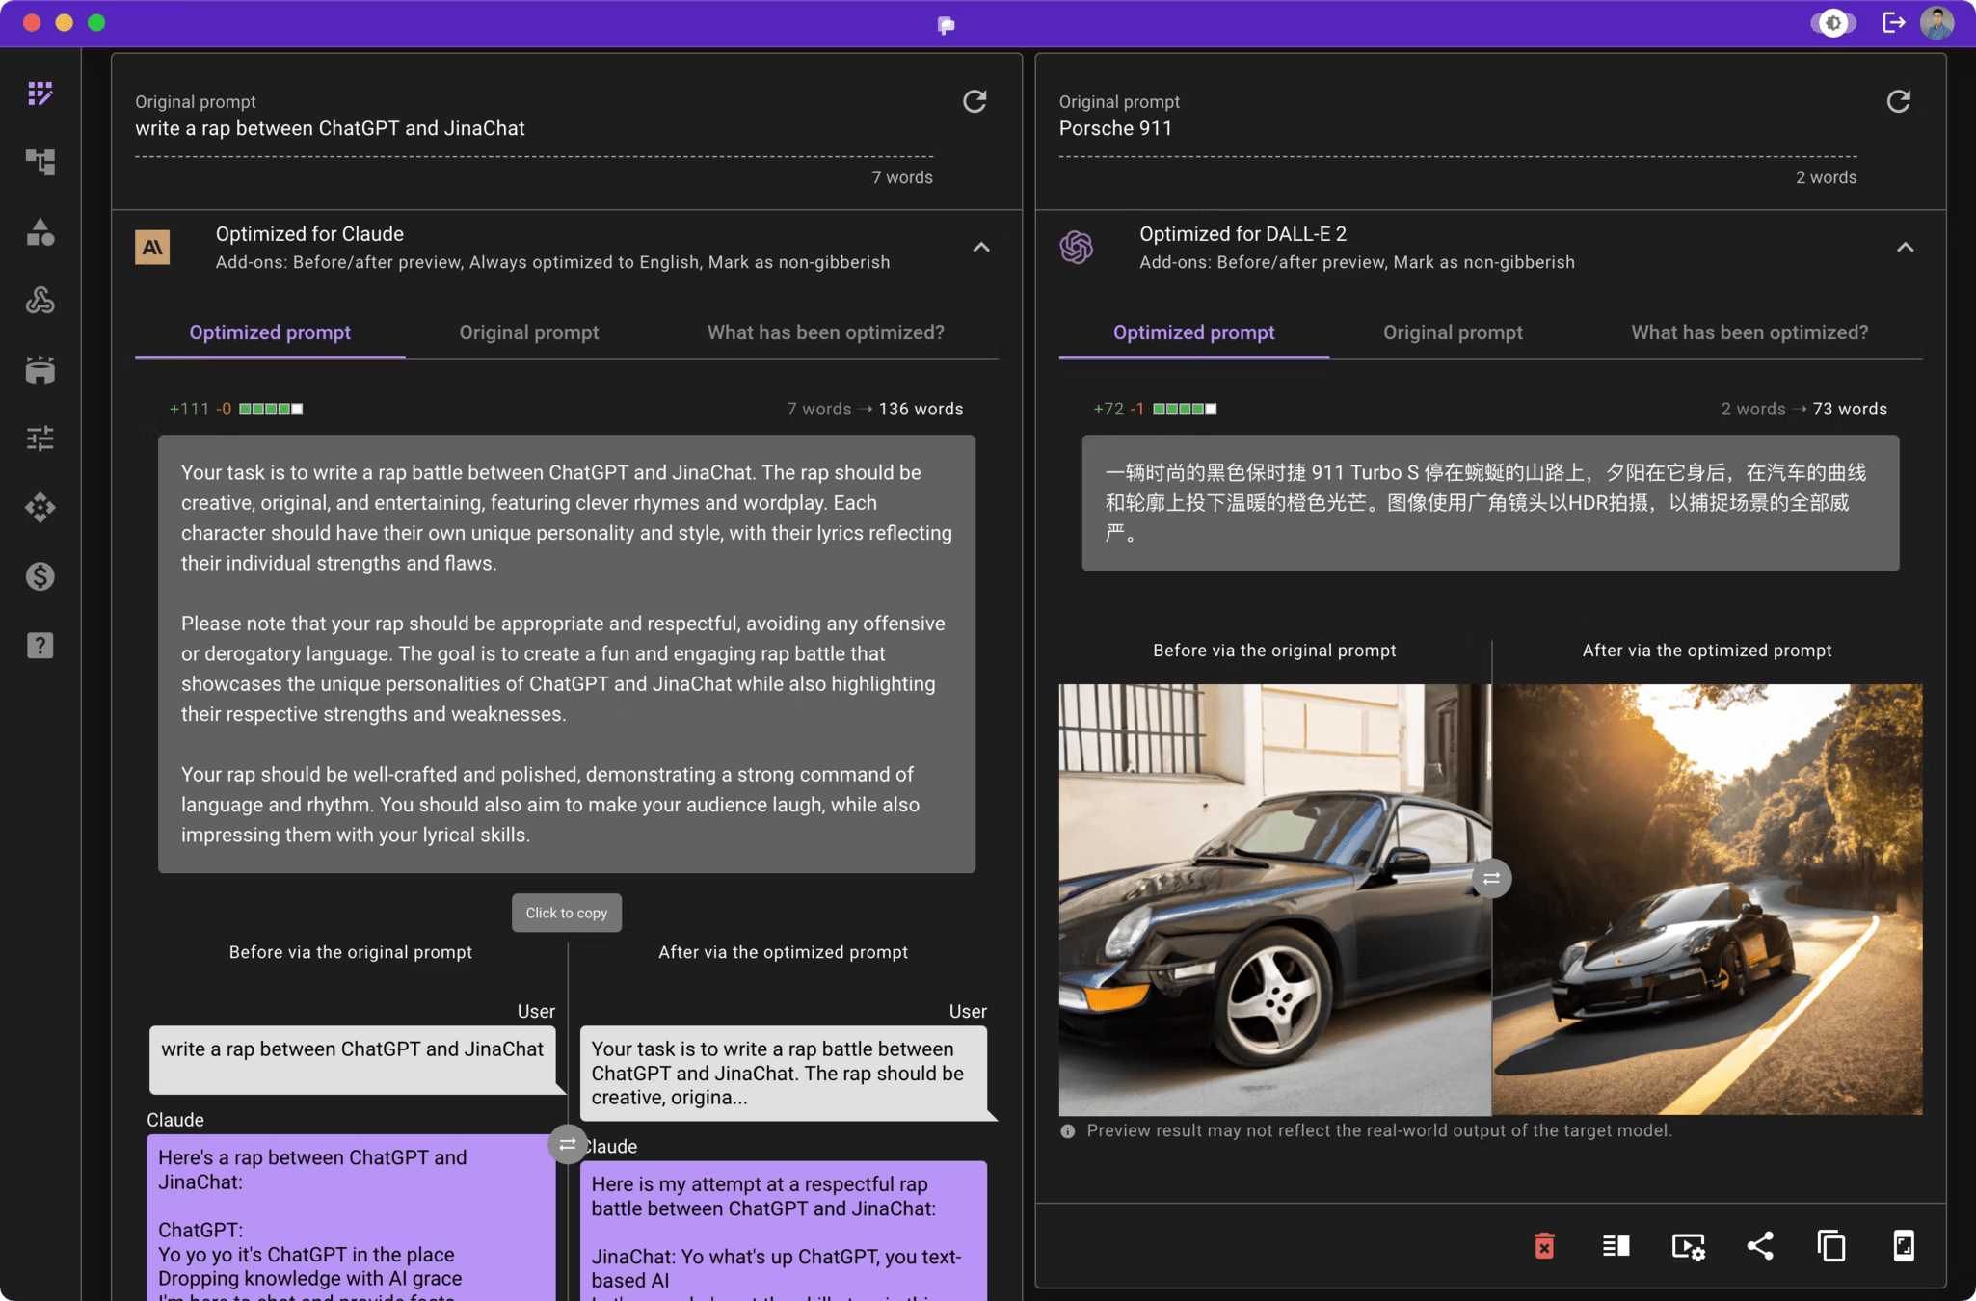Click the Click to copy button
The image size is (1976, 1301).
(x=567, y=913)
